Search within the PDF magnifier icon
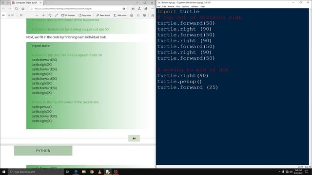 click(21, 15)
